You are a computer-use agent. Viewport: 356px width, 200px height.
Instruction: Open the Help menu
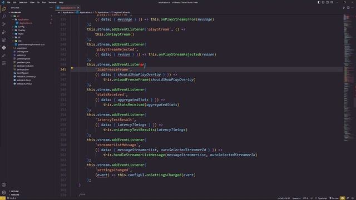[x=61, y=2]
